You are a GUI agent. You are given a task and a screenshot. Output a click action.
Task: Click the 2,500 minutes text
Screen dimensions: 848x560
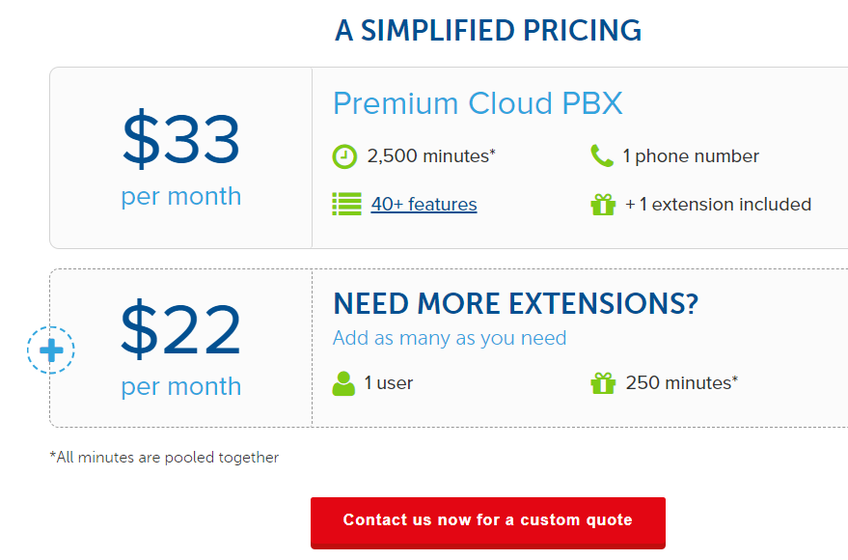pos(431,155)
